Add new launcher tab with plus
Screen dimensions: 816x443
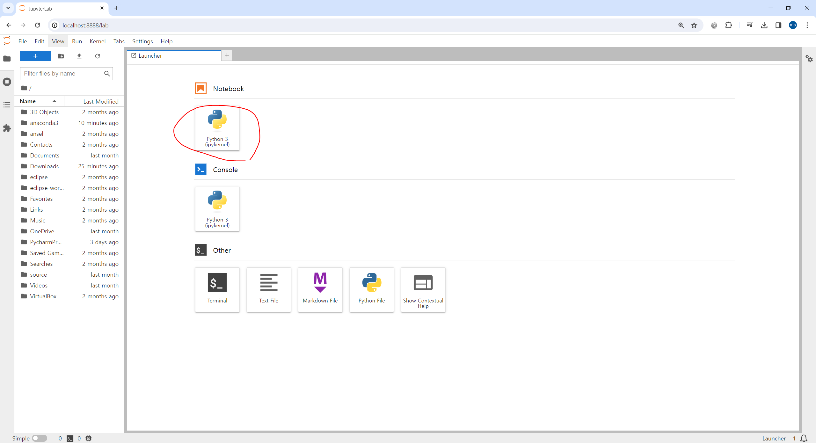click(227, 55)
